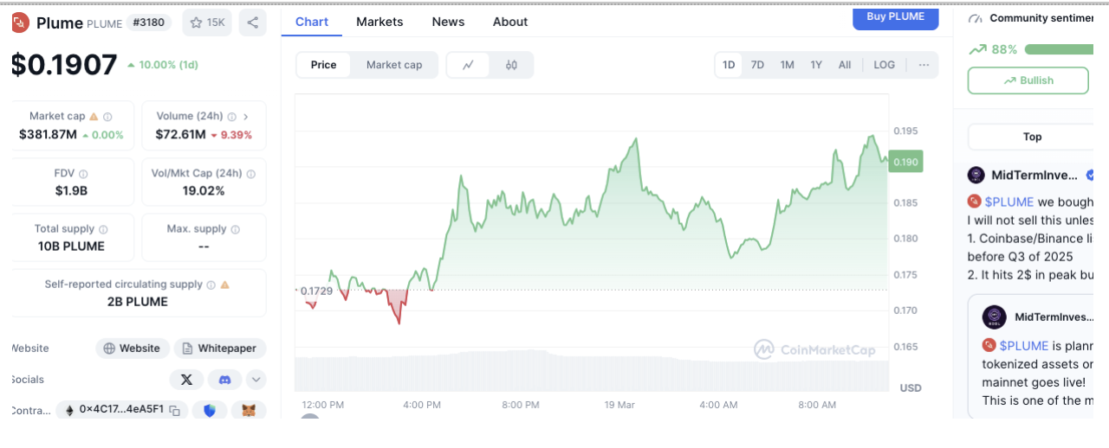The image size is (1109, 448).
Task: Click the volume bars area below chart
Action: coord(591,370)
